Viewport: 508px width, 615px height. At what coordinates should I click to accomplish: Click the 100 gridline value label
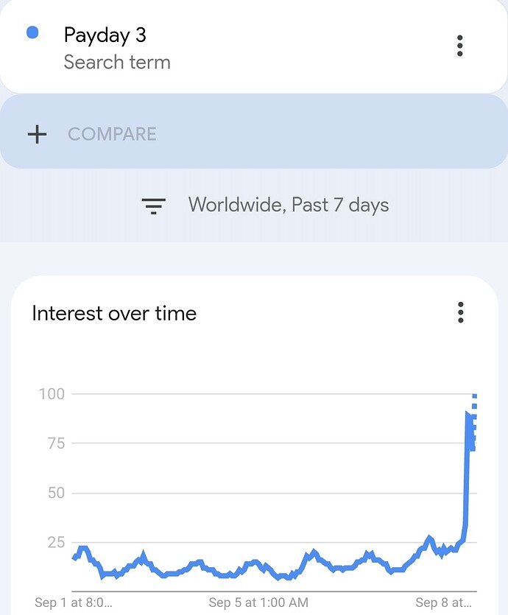coord(52,394)
